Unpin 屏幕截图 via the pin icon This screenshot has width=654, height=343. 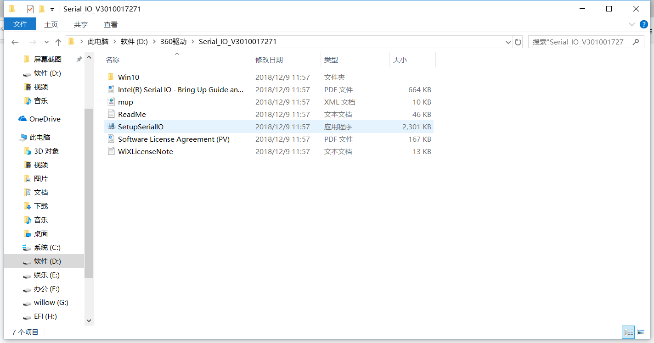pos(79,59)
